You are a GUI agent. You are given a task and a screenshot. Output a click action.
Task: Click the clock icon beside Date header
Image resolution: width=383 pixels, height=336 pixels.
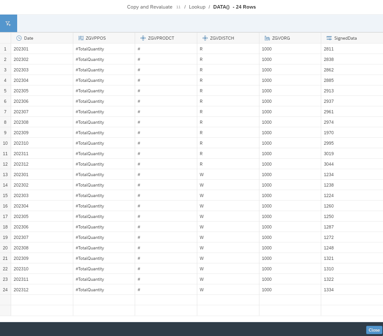[19, 38]
